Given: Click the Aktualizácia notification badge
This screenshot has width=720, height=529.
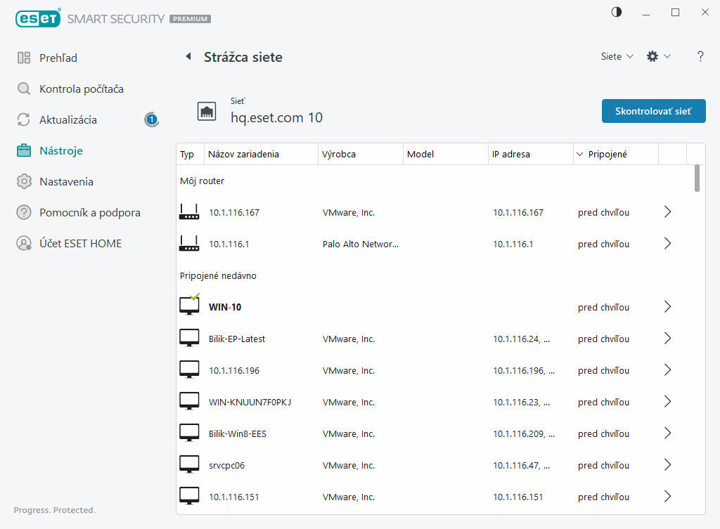Looking at the screenshot, I should 151,120.
